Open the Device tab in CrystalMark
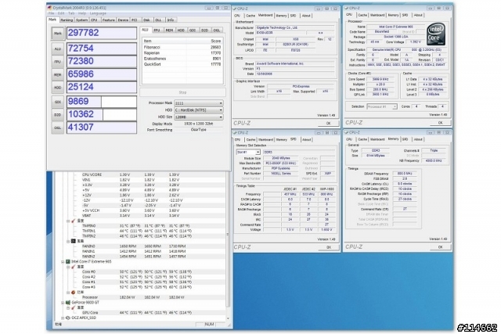Image resolution: width=501 pixels, height=334 pixels. (123, 20)
